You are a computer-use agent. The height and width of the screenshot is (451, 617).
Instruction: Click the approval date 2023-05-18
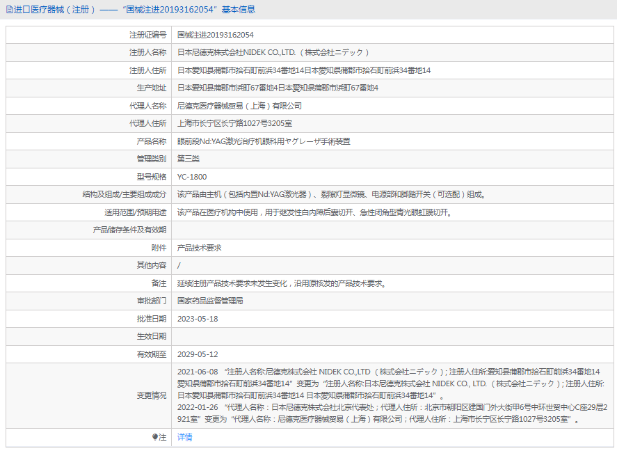click(x=198, y=319)
